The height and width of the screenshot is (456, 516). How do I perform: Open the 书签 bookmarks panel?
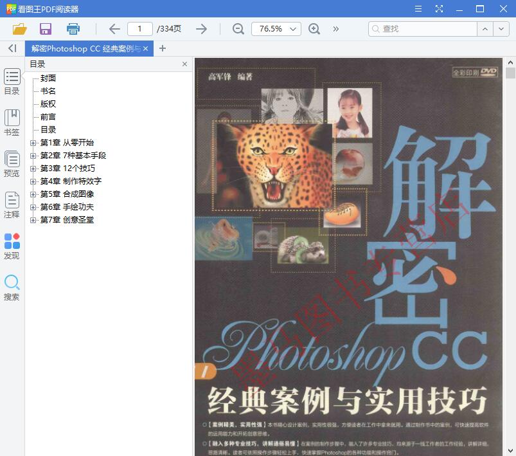point(12,123)
